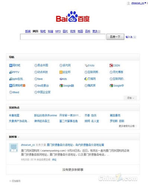Open the Google翻 shortcut icon
This screenshot has width=148, height=187.
61,86
